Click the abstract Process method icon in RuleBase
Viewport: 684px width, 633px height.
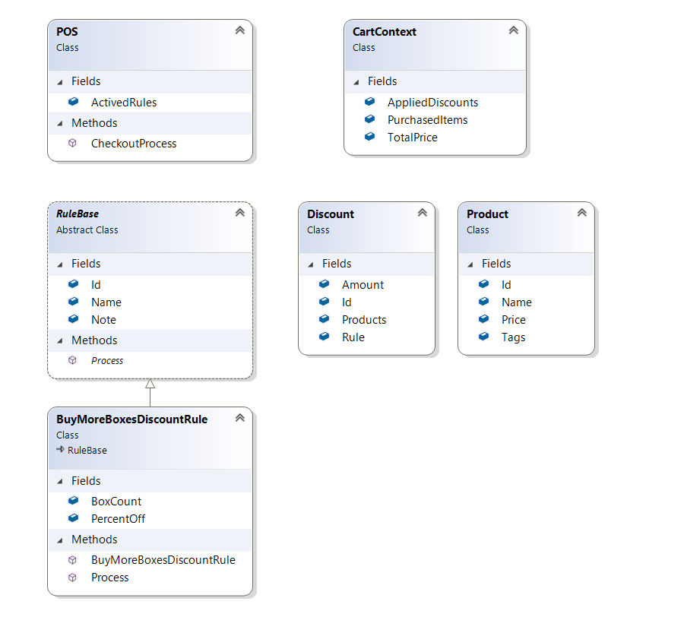click(x=73, y=360)
